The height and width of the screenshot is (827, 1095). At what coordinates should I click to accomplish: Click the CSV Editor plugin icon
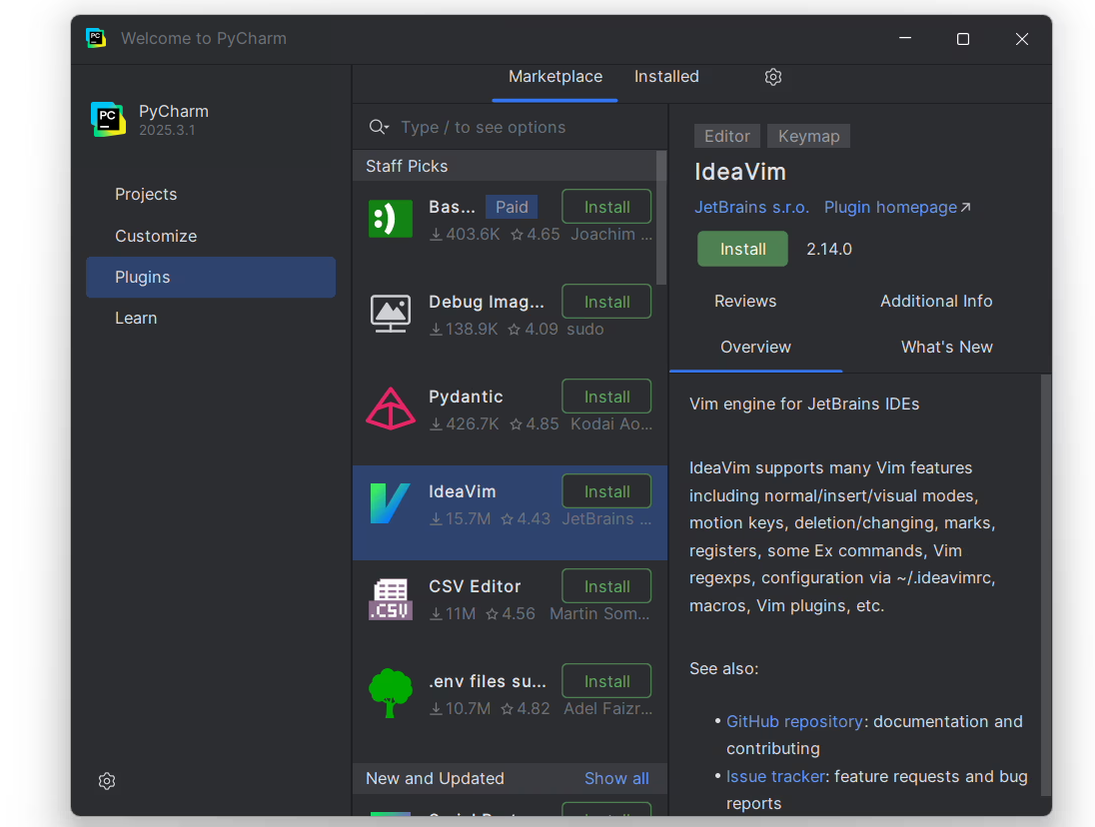pos(391,599)
